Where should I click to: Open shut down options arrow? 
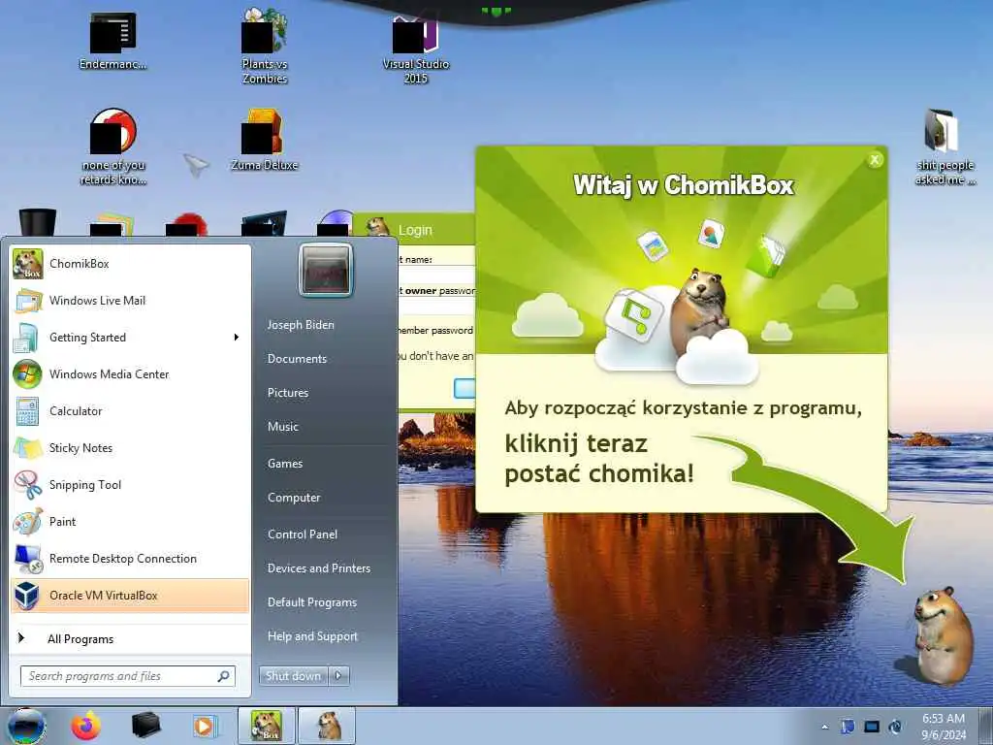coord(338,676)
